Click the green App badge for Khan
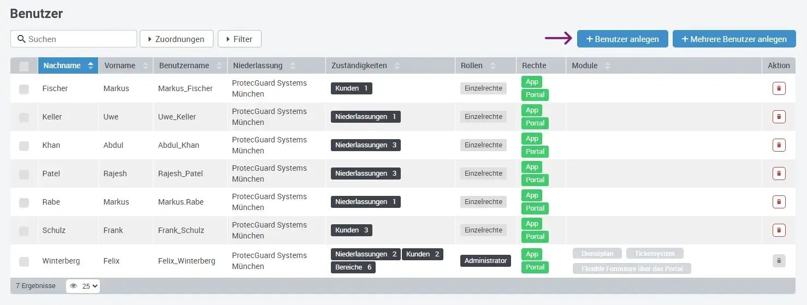This screenshot has height=305, width=807. [x=532, y=139]
